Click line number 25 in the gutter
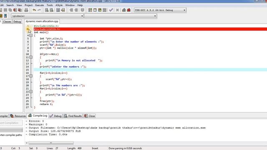Screen dimensions: 267x150 [28, 101]
